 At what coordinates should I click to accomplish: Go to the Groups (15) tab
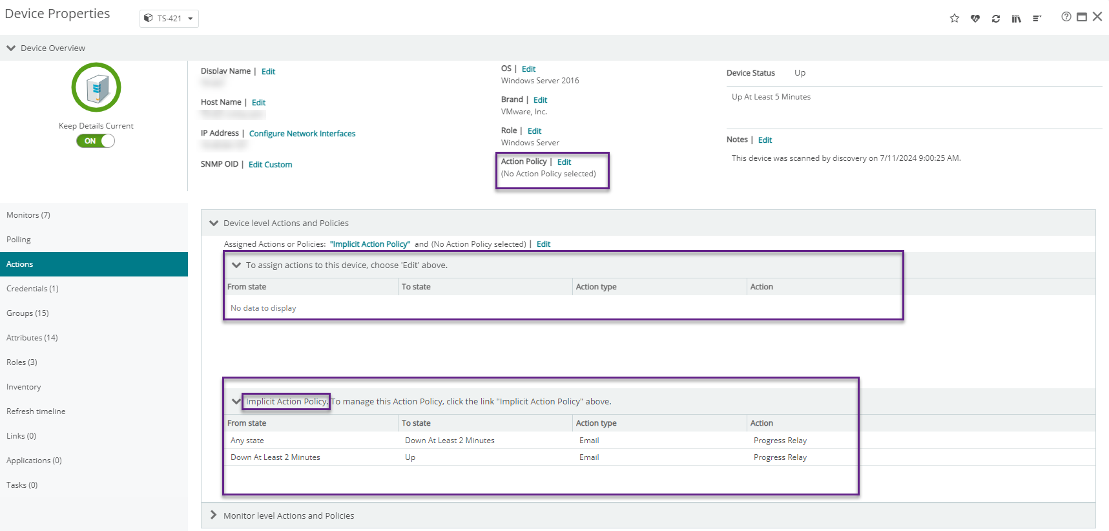(x=94, y=313)
